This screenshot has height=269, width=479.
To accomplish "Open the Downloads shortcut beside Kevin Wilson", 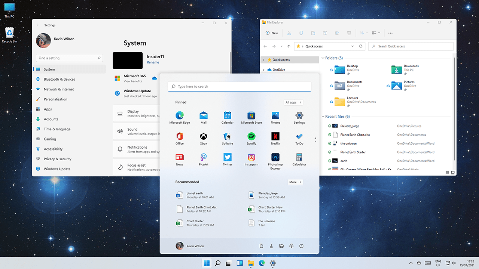I will click(x=271, y=246).
